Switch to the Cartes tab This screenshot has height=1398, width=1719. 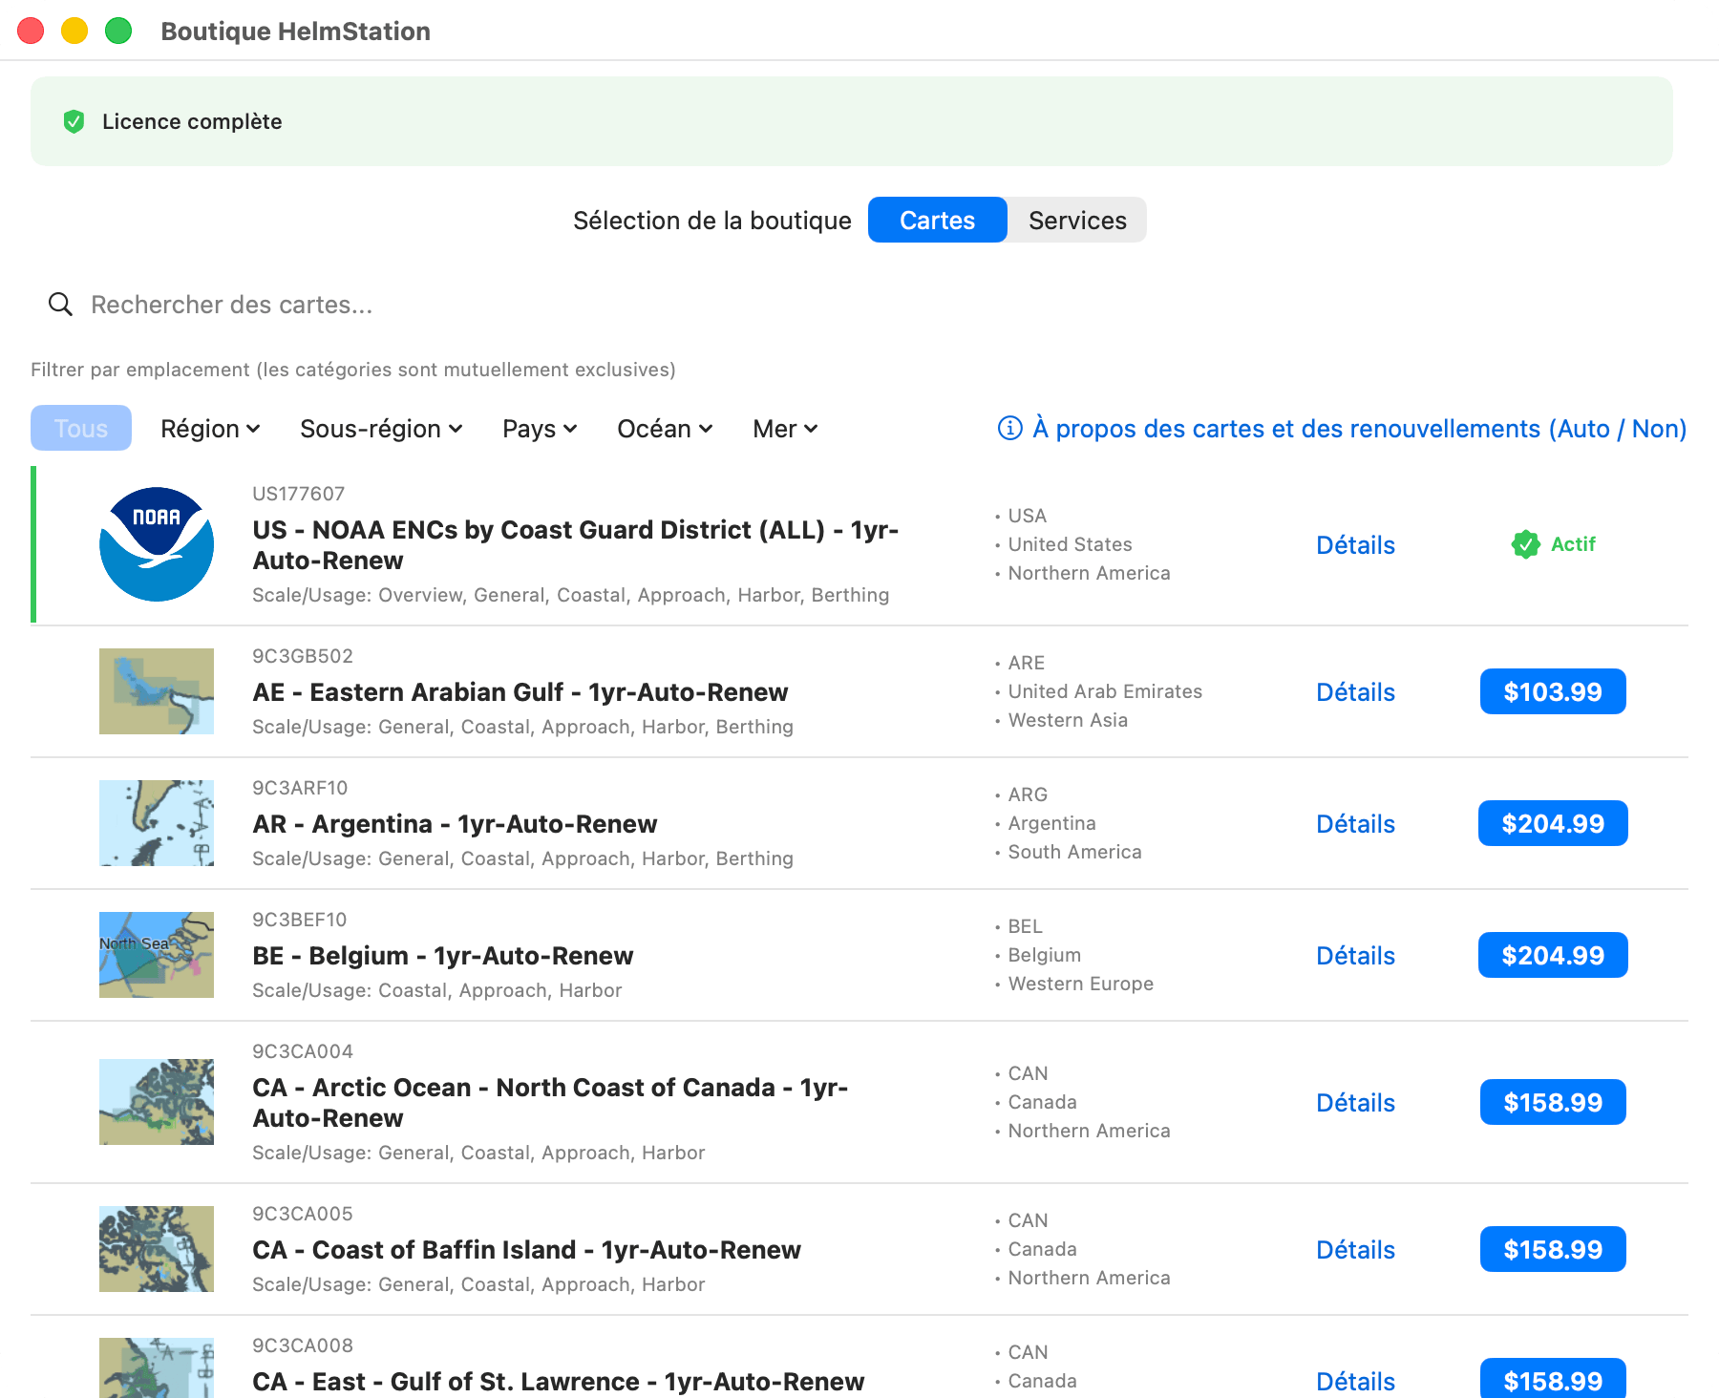coord(937,220)
